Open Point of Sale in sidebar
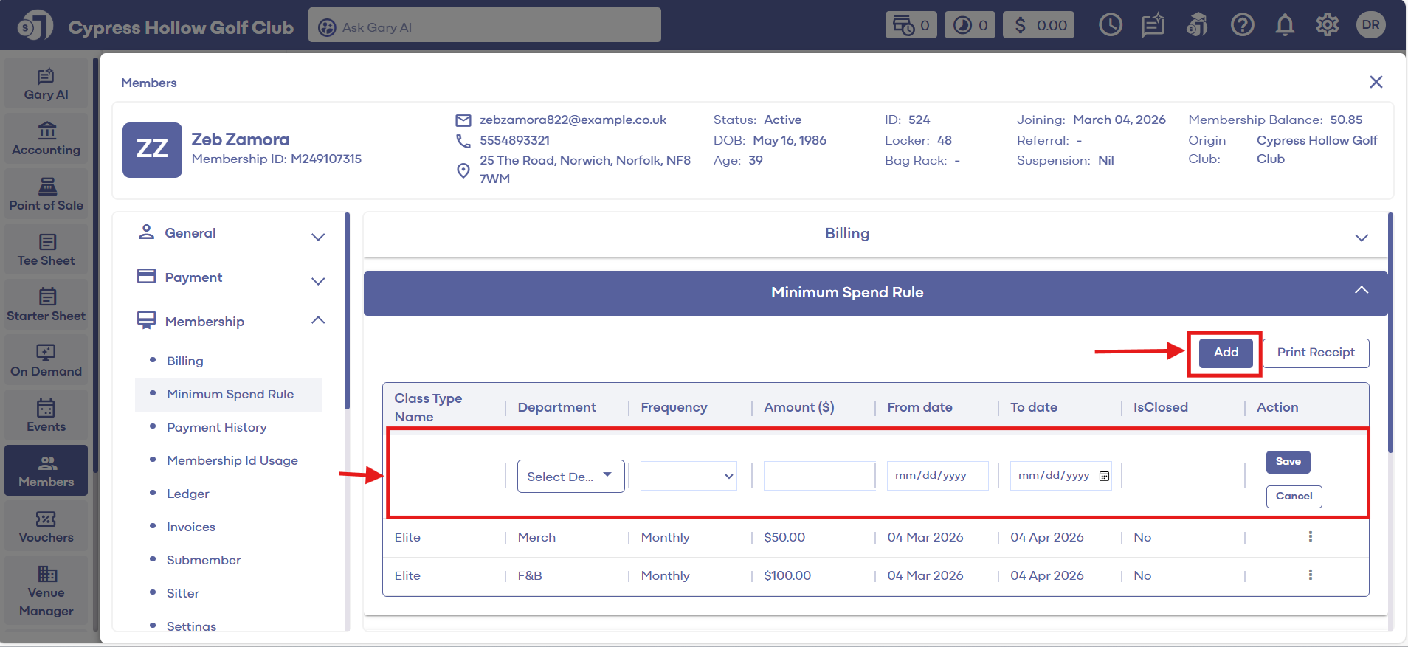Screen dimensions: 1408x647 tap(46, 195)
